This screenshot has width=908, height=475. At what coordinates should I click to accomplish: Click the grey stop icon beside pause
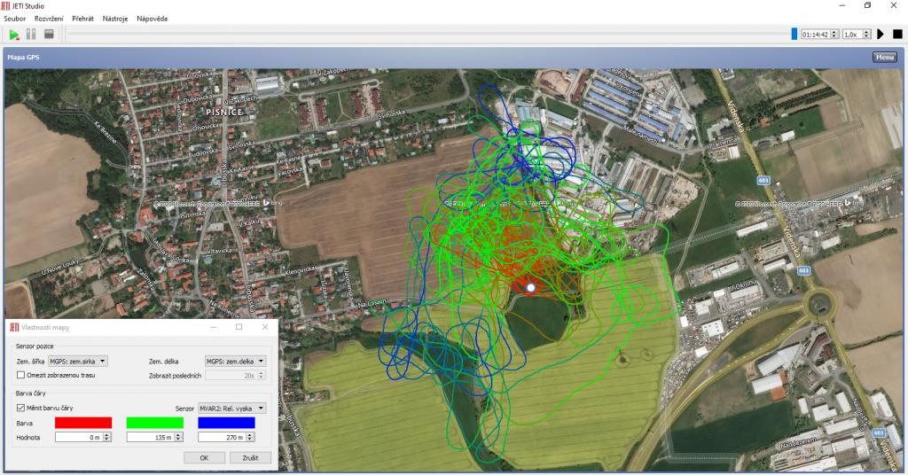[x=49, y=35]
